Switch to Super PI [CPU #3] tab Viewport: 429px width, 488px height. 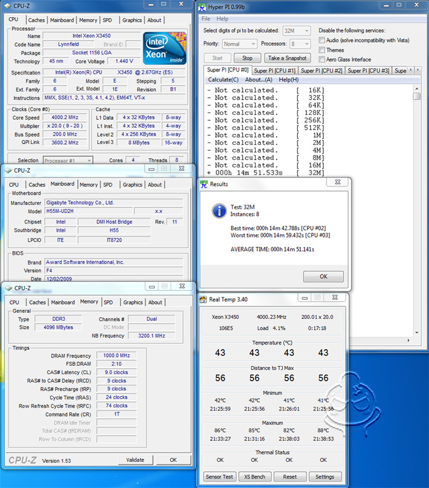click(x=368, y=71)
